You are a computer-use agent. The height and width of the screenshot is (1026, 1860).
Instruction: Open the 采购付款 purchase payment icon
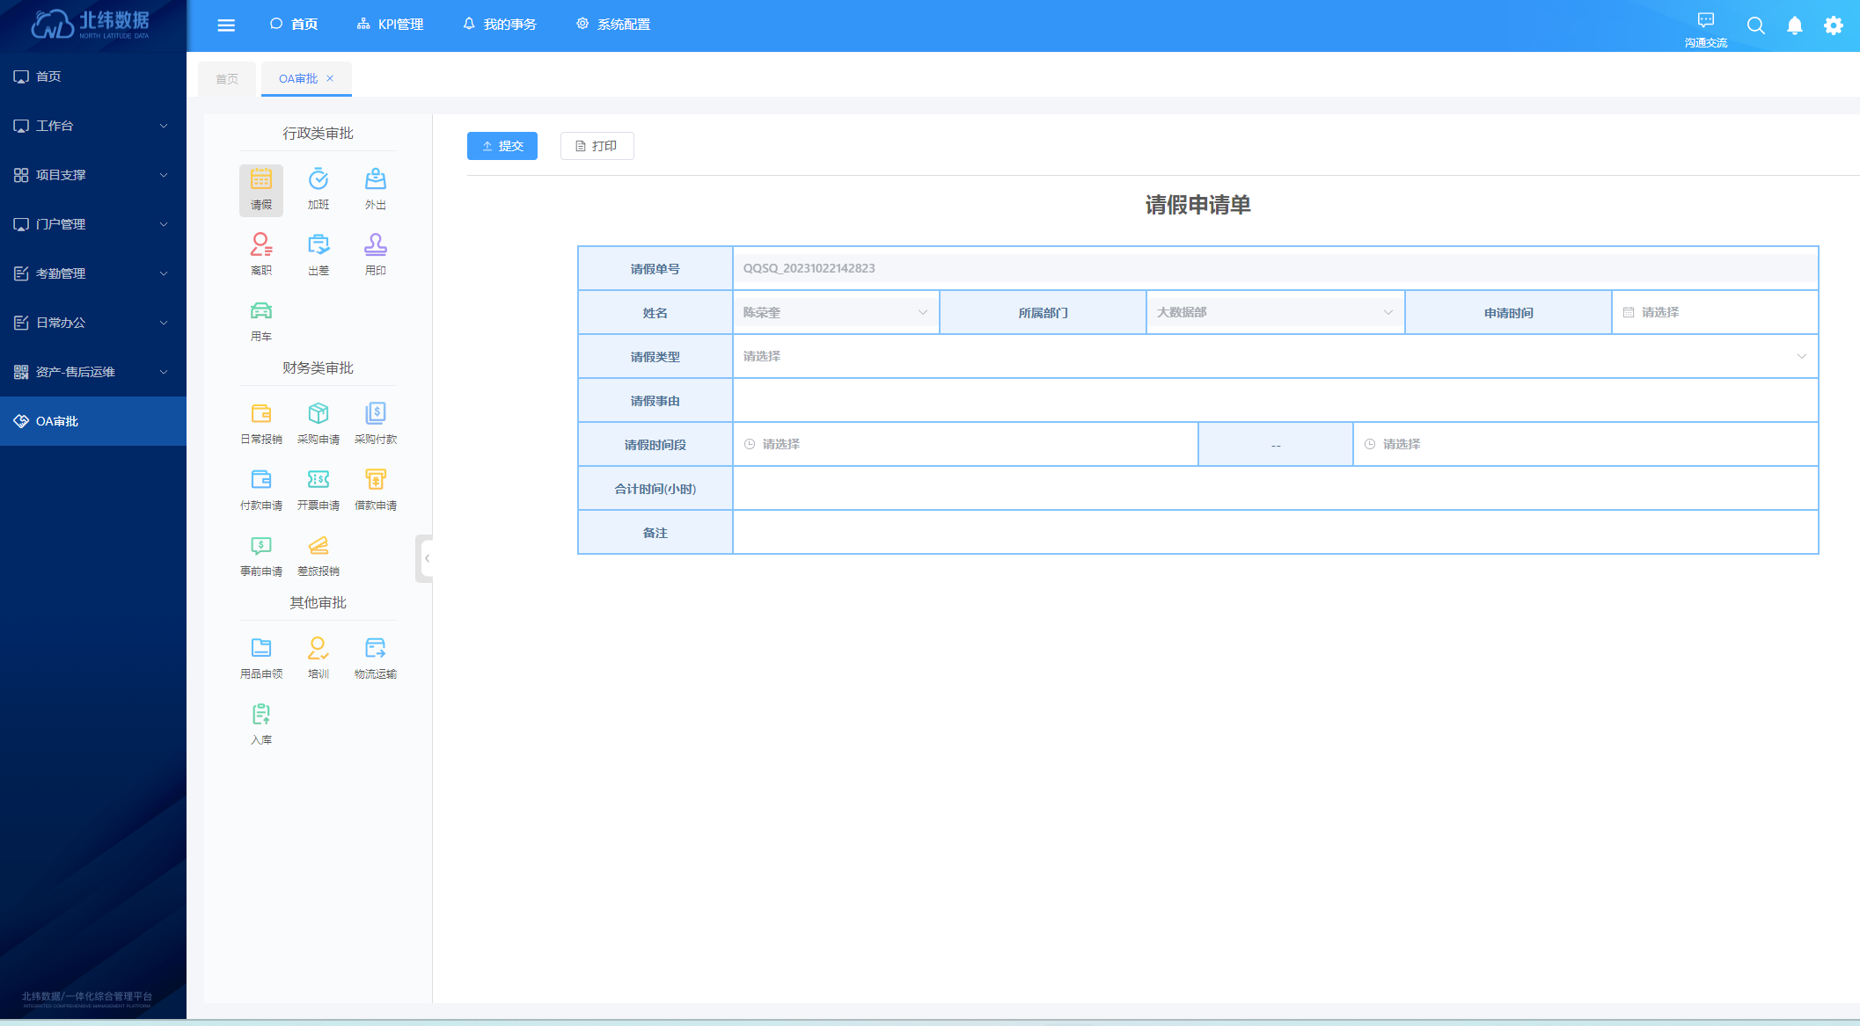(x=376, y=424)
